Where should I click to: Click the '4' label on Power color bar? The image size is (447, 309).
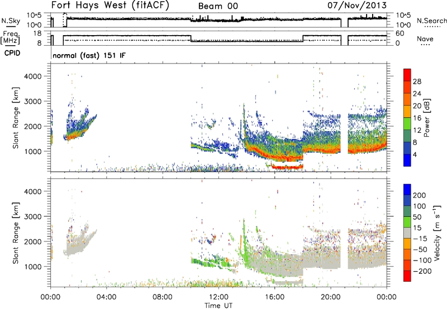(x=415, y=154)
